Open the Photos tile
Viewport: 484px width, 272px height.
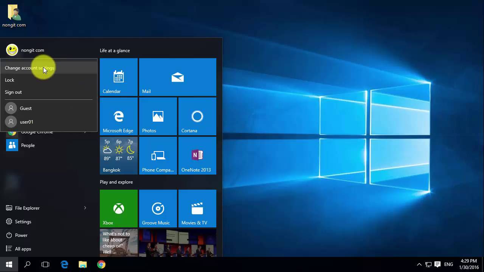(x=158, y=116)
